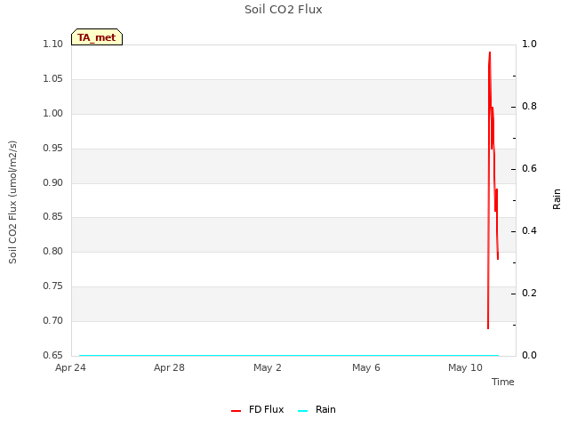Click the 0.75 left axis value
The width and height of the screenshot is (569, 427).
point(53,286)
